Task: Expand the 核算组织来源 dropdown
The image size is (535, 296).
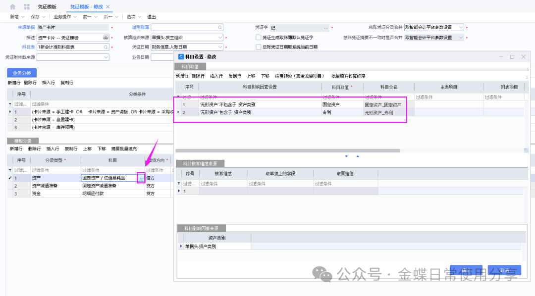Action: pyautogui.click(x=220, y=38)
